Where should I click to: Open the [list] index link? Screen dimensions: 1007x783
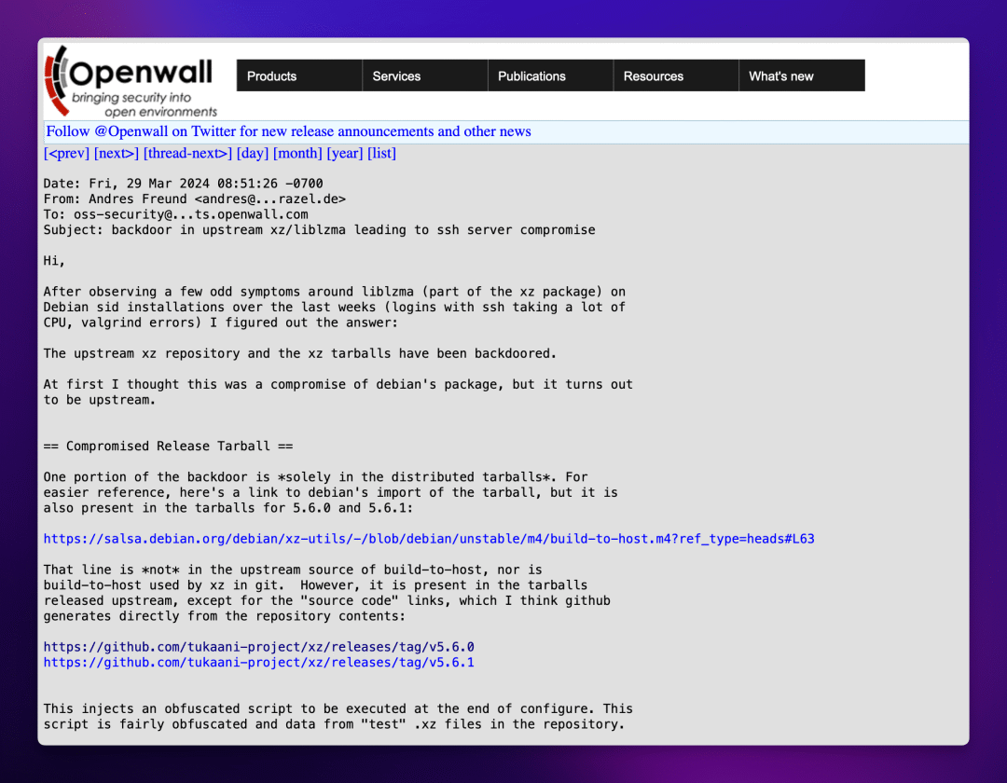click(x=381, y=154)
